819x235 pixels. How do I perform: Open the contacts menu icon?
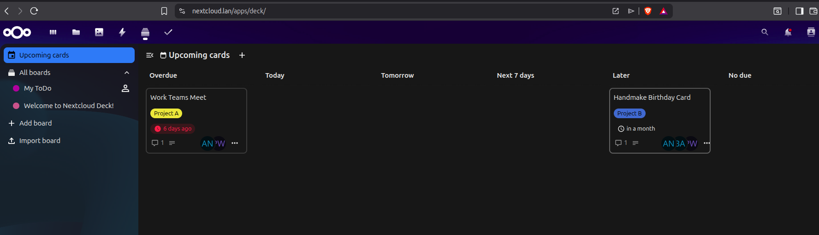(811, 32)
